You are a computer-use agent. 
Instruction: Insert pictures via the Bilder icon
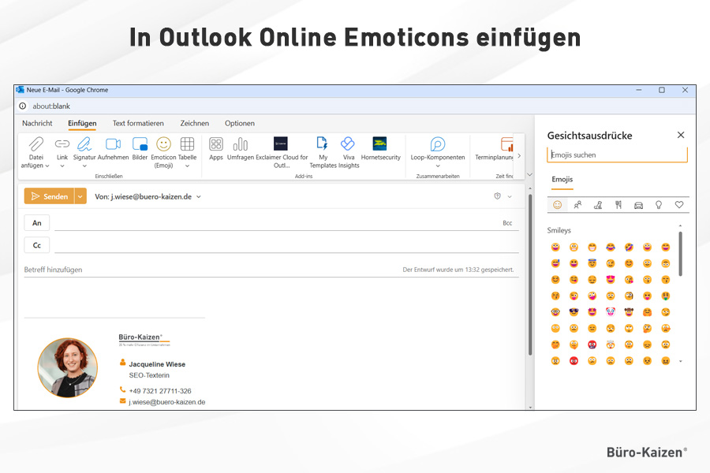click(140, 144)
